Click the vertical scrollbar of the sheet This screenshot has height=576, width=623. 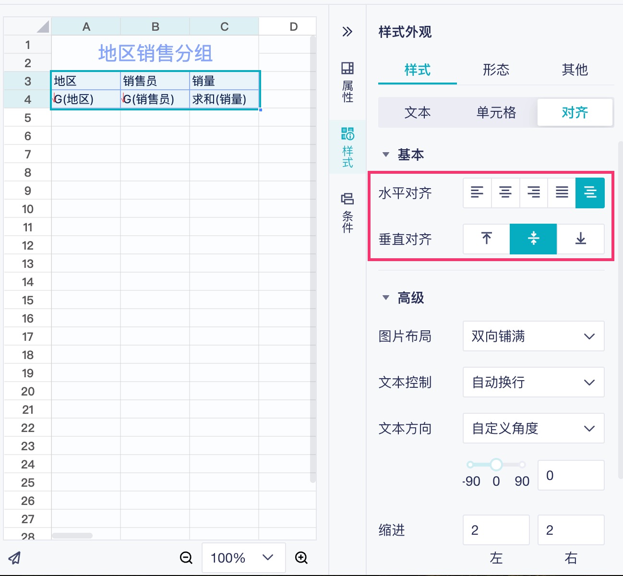[313, 259]
